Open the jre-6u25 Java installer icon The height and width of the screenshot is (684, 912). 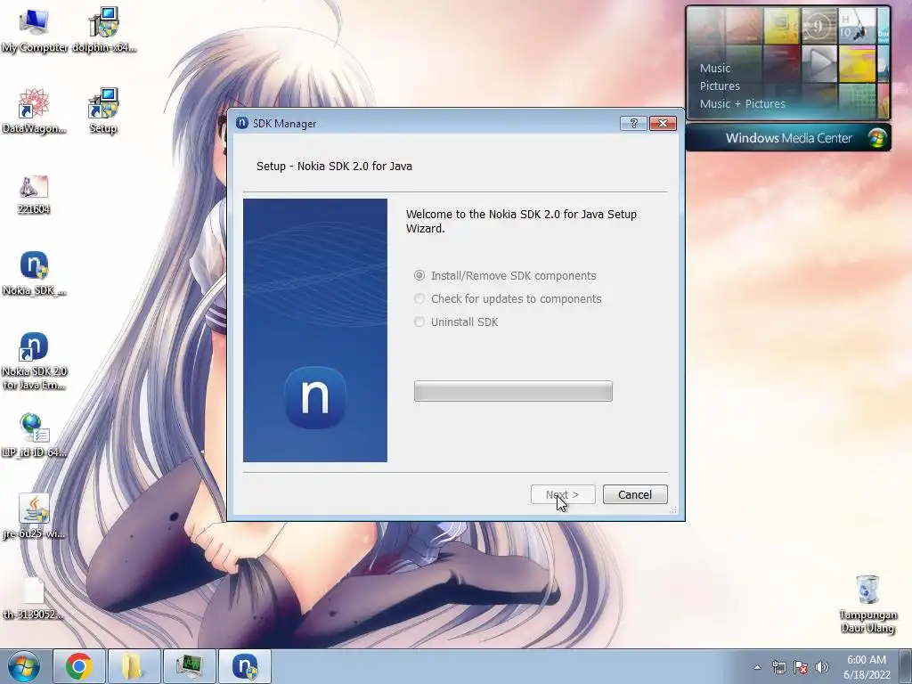[34, 517]
